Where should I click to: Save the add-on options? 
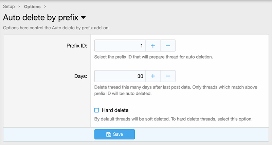(x=114, y=134)
